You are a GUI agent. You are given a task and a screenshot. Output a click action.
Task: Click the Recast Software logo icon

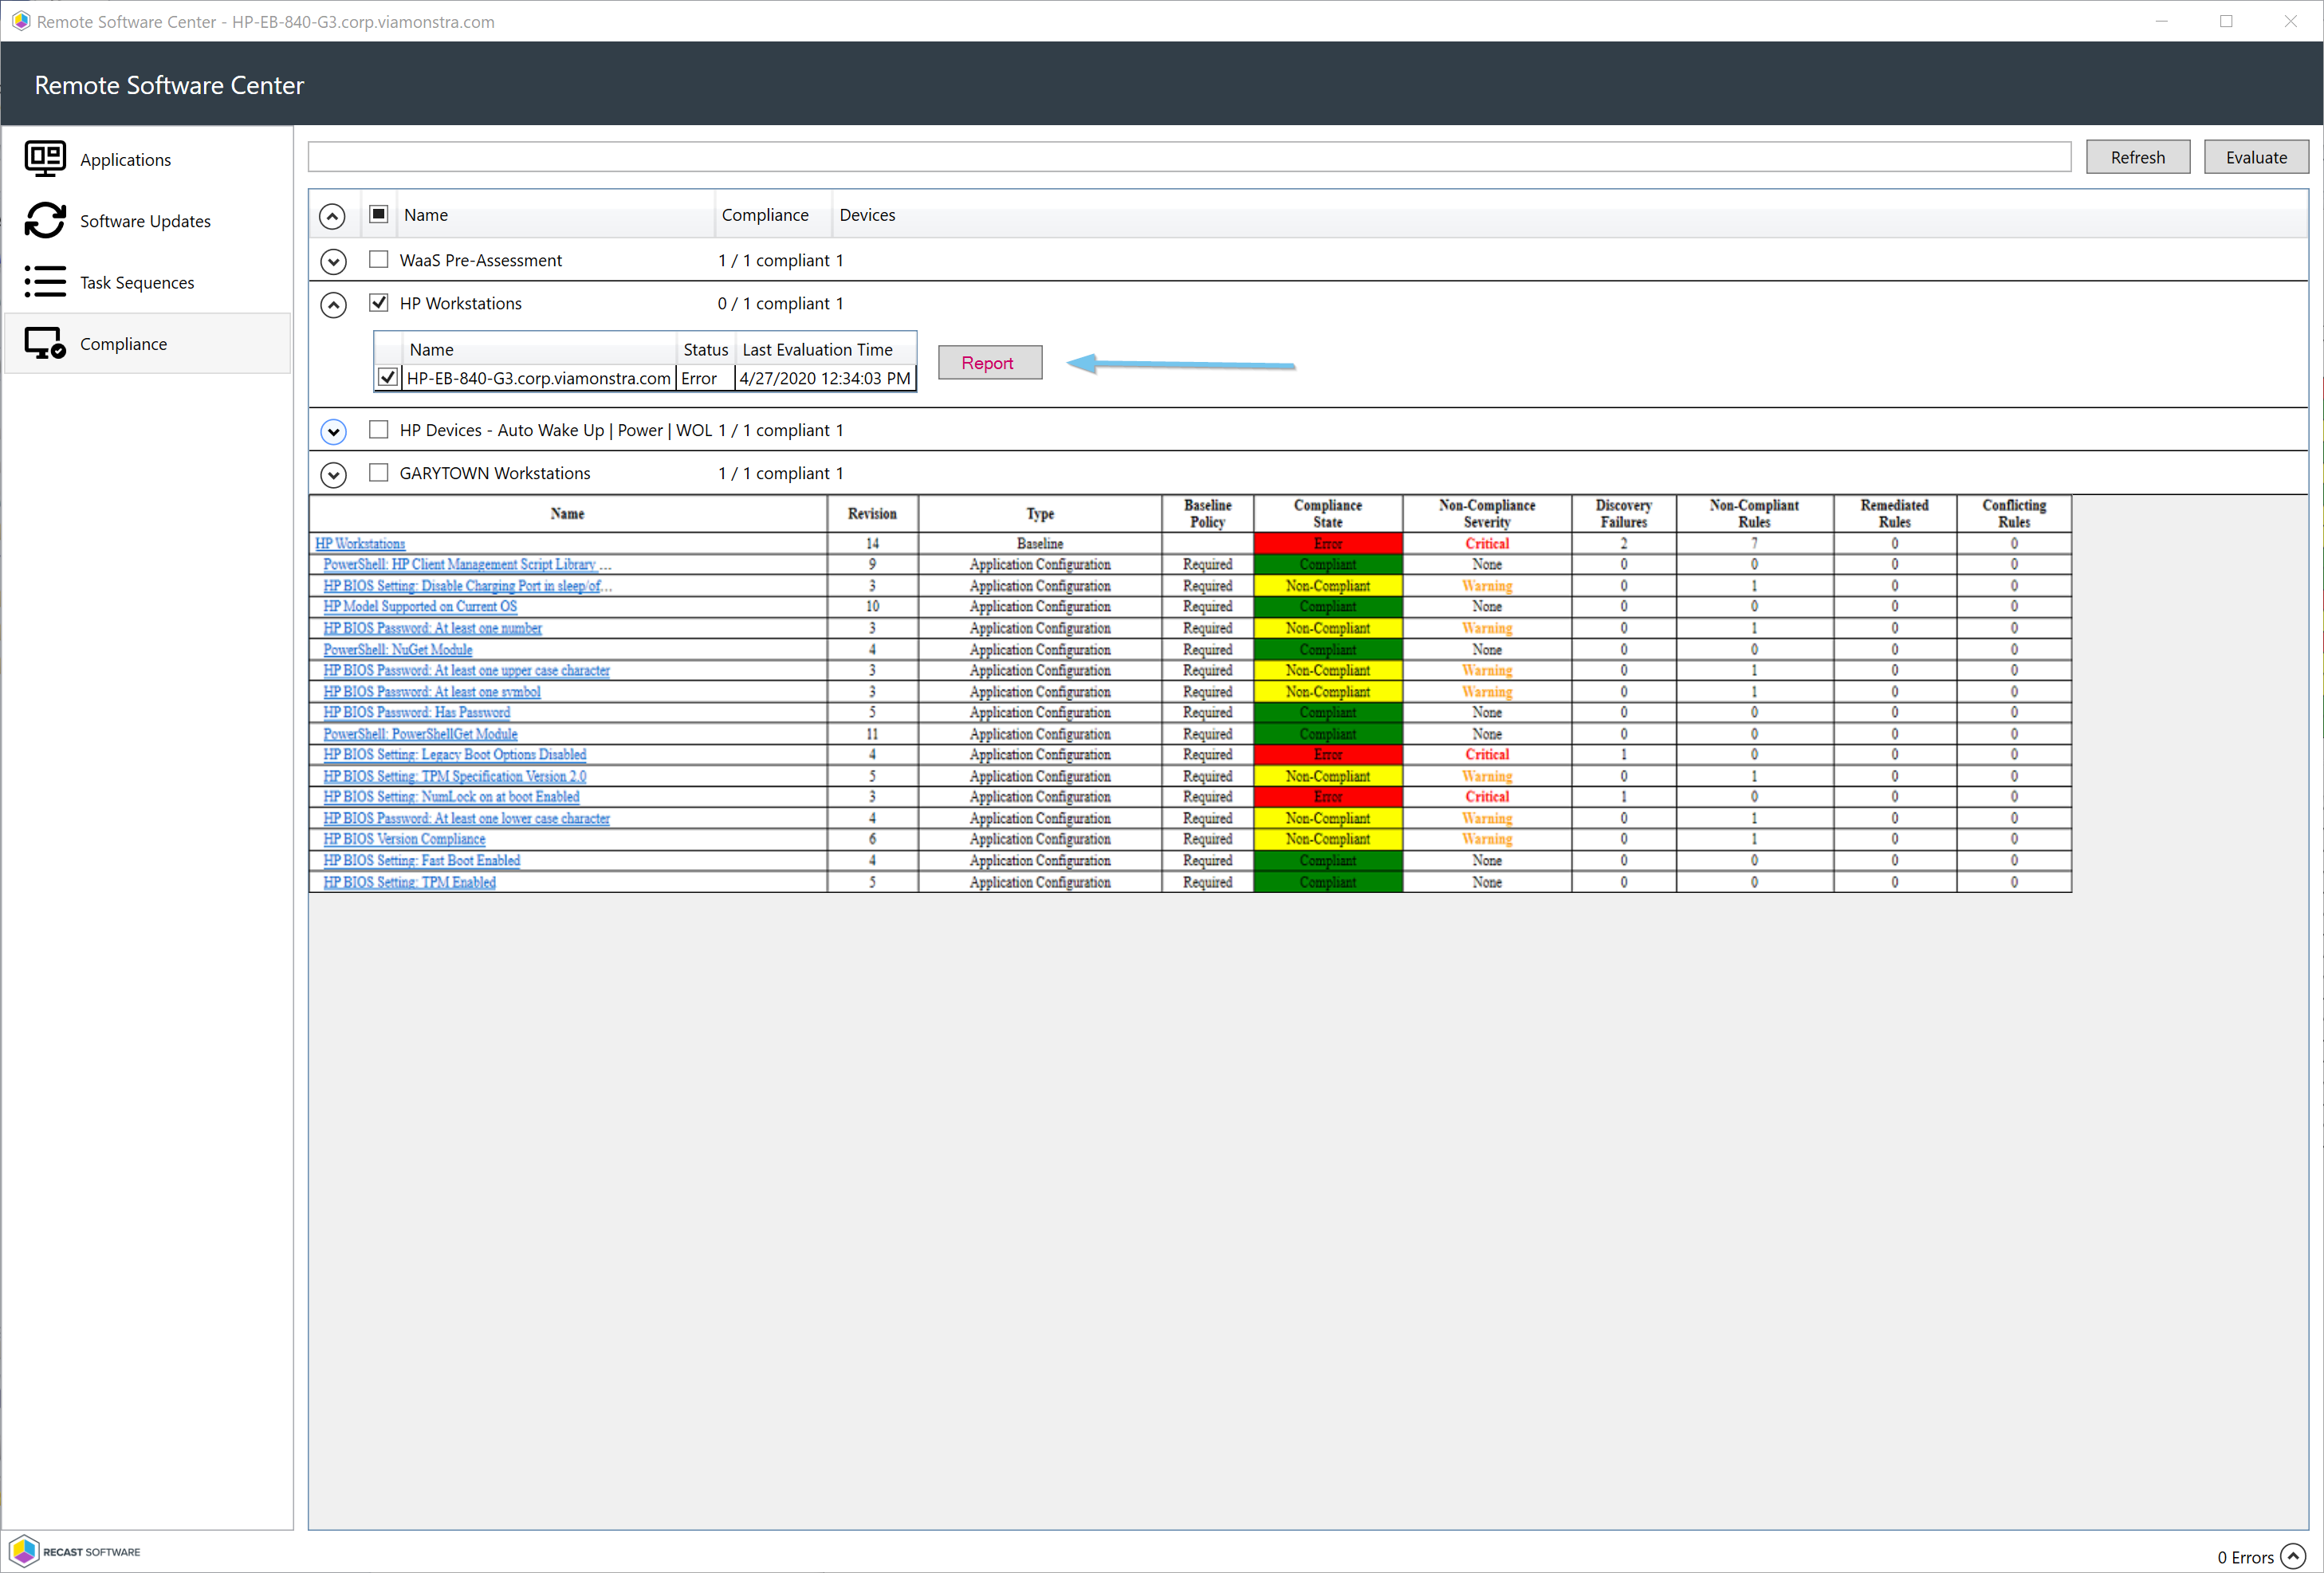click(x=24, y=1551)
